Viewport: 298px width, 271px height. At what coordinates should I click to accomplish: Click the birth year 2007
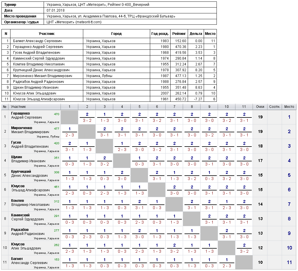coord(165,93)
